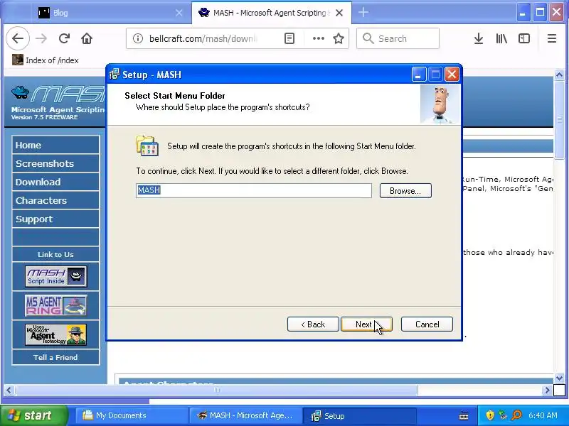Click the Firefox search box
This screenshot has height=426, width=569.
[398, 38]
